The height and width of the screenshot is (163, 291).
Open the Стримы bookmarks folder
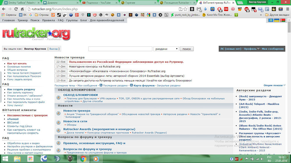[42, 15]
